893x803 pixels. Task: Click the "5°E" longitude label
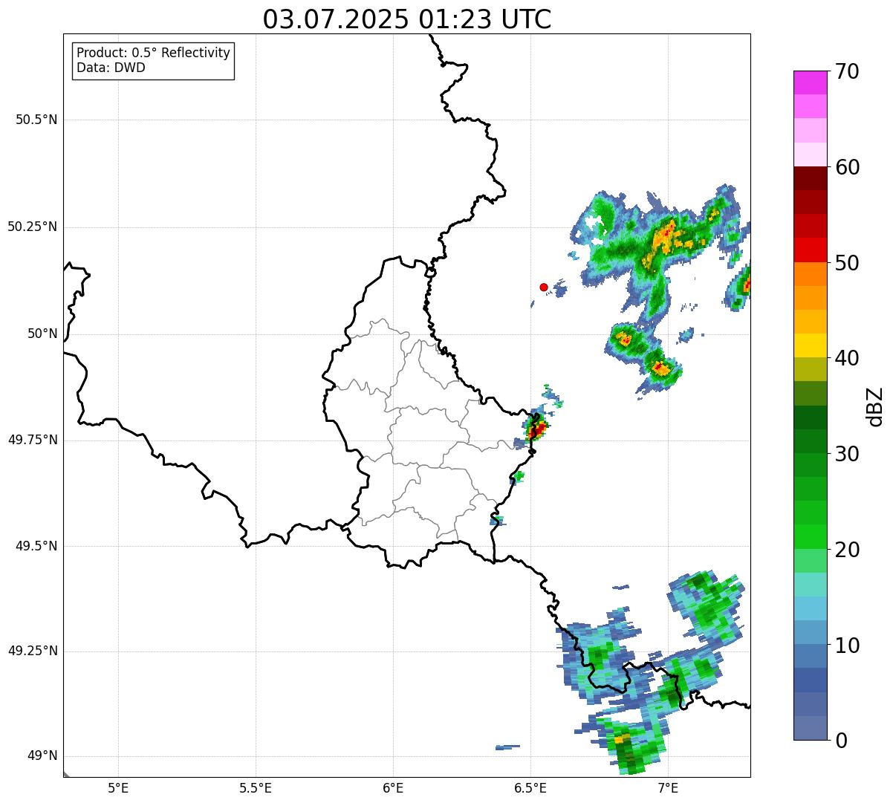pos(118,787)
